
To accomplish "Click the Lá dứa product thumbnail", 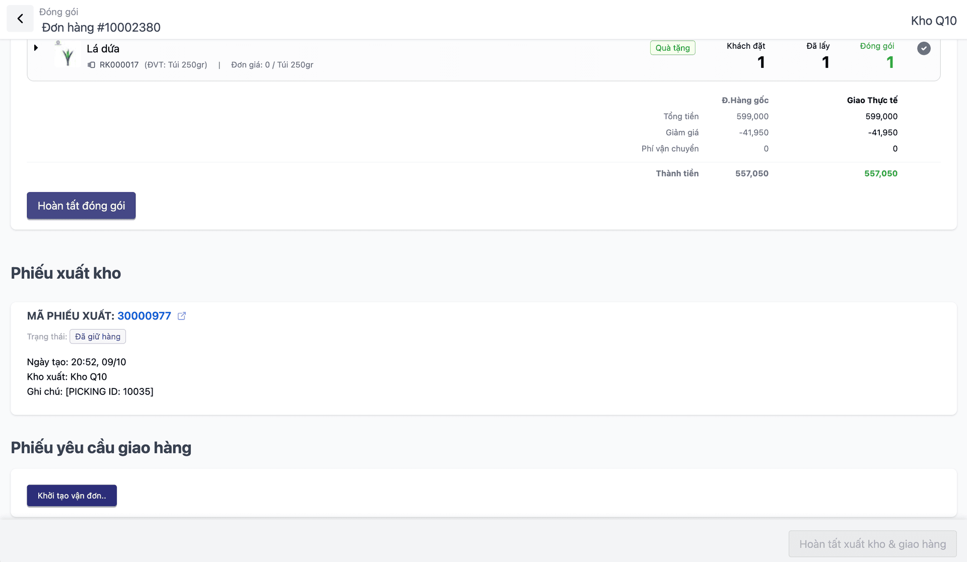I will (67, 55).
